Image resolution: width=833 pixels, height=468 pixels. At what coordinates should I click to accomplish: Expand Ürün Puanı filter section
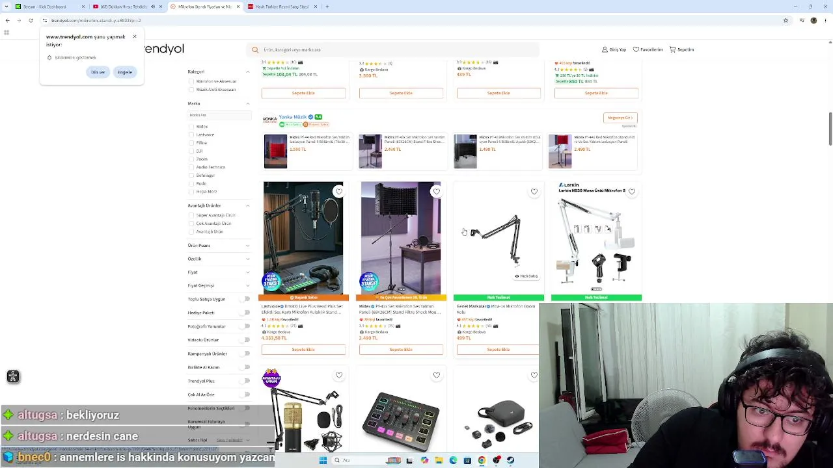point(247,245)
